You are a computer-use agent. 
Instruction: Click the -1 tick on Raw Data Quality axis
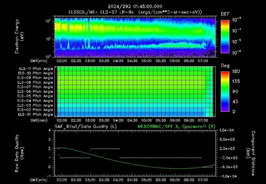pyautogui.click(x=49, y=176)
